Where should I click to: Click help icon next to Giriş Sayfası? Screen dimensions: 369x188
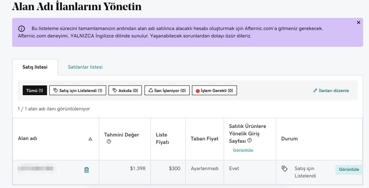click(250, 140)
